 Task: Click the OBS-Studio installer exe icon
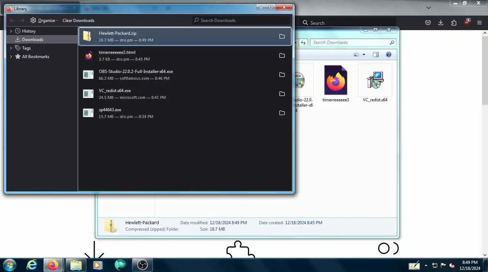pos(88,75)
